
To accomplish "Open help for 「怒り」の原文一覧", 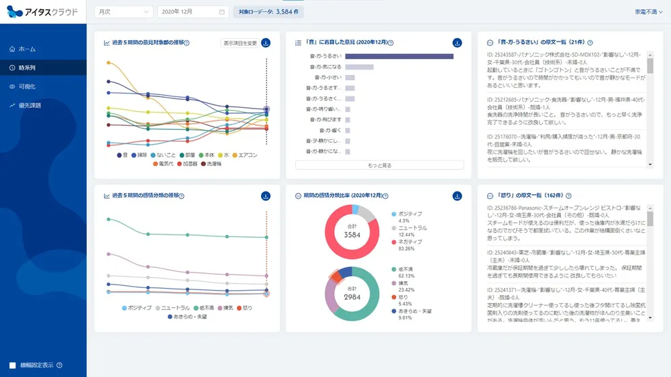I will pyautogui.click(x=569, y=196).
